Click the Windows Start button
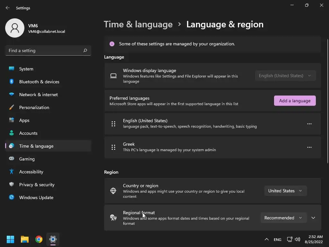Image resolution: width=329 pixels, height=247 pixels. (11, 239)
